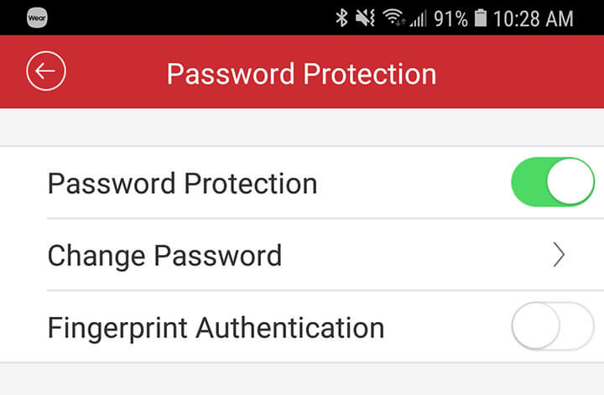The width and height of the screenshot is (604, 395).
Task: Open Change Password via chevron arrow
Action: pyautogui.click(x=559, y=255)
